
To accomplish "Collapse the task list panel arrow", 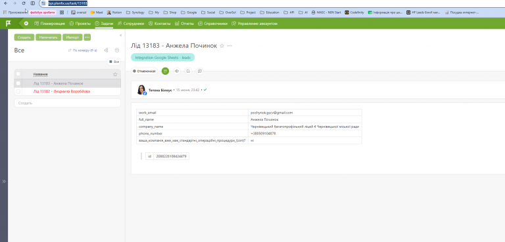I will point(120,35).
